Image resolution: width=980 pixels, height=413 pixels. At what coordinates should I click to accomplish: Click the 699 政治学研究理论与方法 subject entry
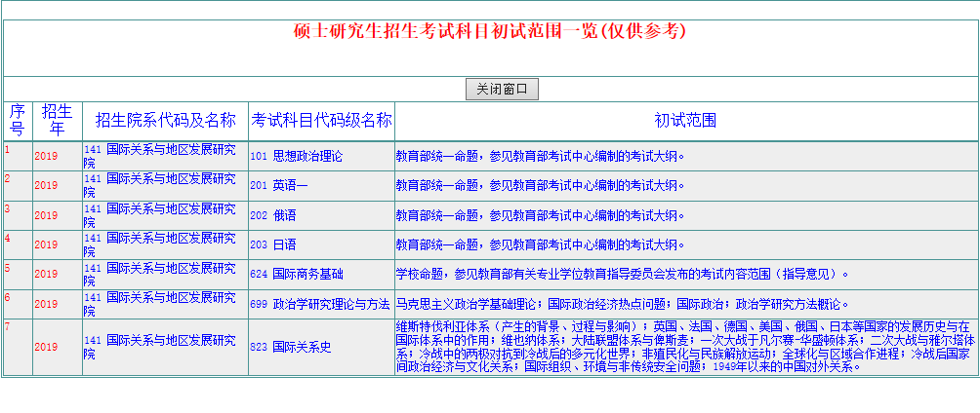click(x=320, y=304)
